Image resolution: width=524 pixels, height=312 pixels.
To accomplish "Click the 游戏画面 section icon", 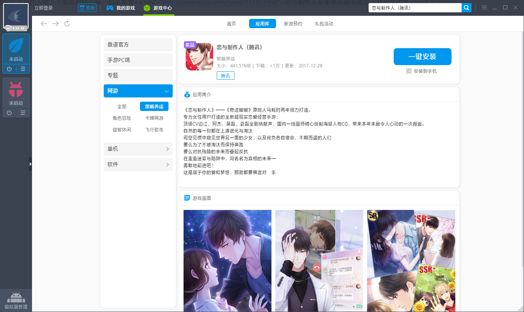I will point(187,198).
